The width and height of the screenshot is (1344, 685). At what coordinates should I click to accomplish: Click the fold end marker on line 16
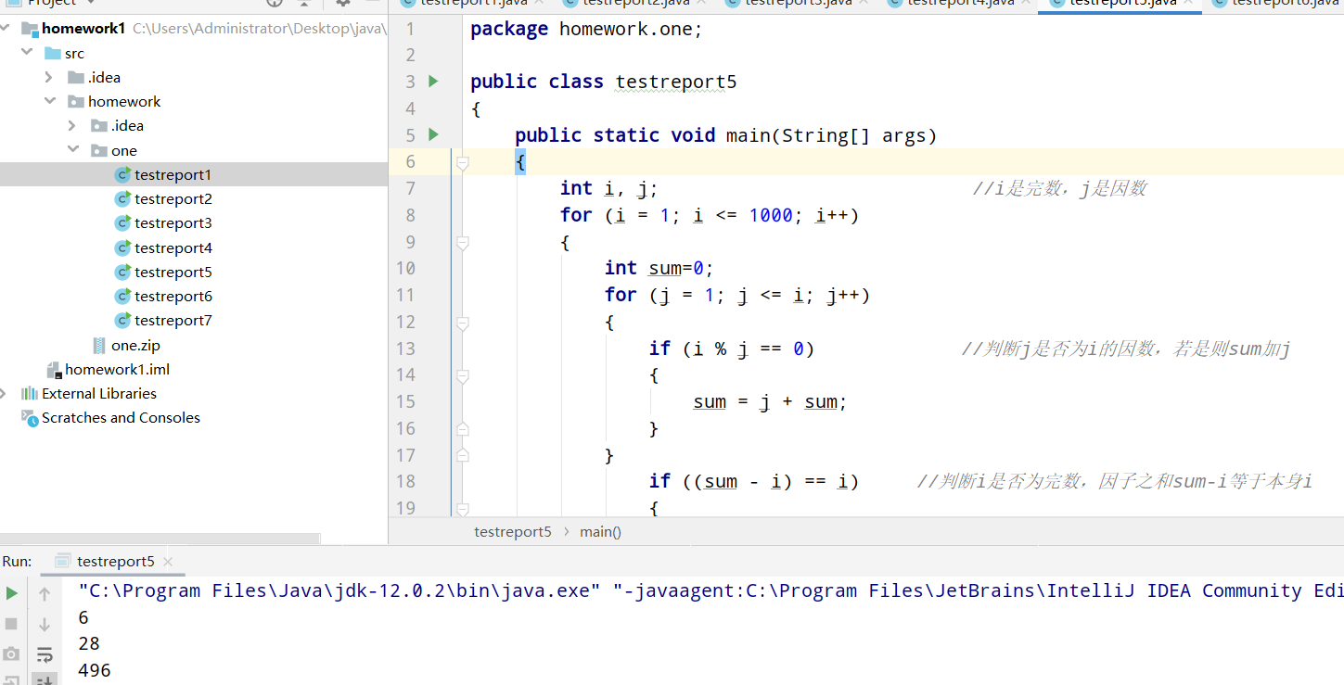(x=462, y=428)
